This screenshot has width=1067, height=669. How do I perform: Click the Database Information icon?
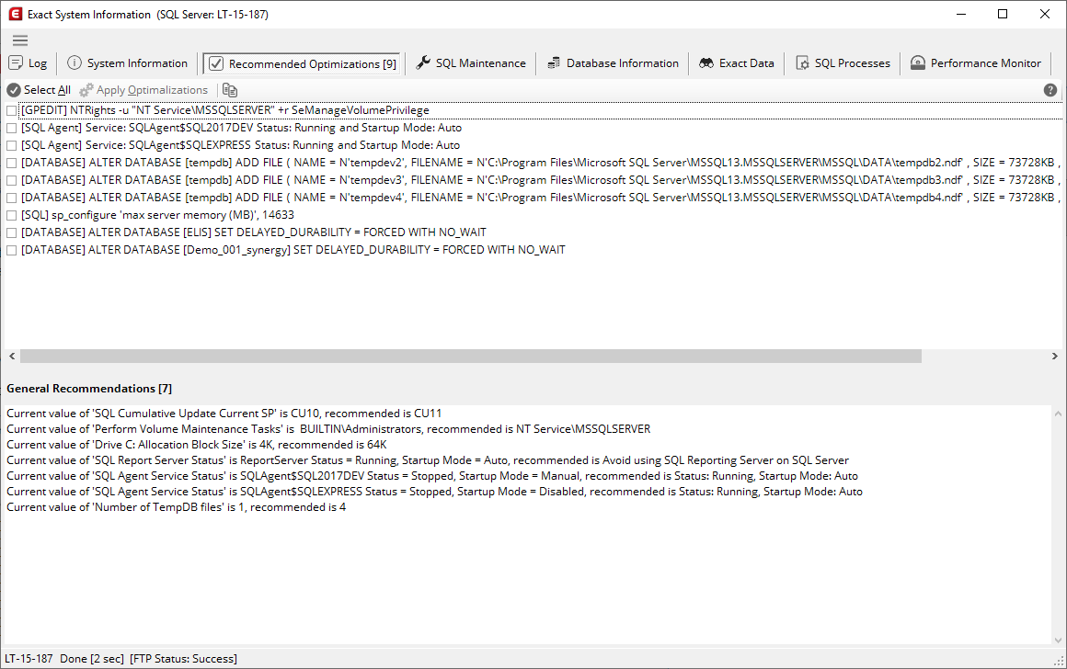[553, 62]
